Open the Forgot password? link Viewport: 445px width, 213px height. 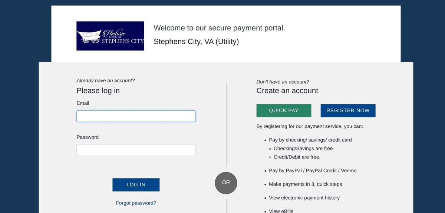click(x=136, y=203)
